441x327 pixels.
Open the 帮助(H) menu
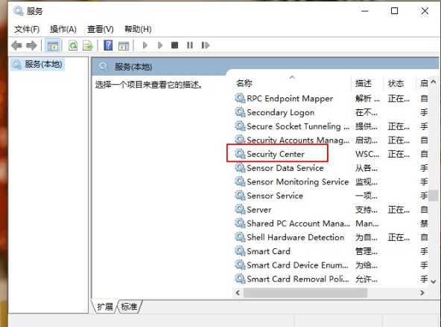pyautogui.click(x=138, y=29)
